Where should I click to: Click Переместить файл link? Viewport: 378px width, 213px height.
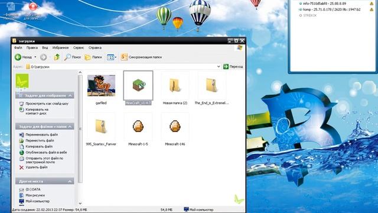40,141
